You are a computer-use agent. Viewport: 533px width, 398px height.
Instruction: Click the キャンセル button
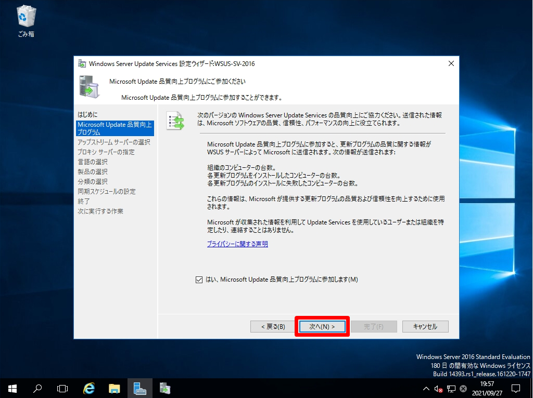point(425,326)
